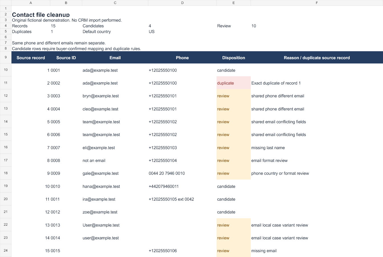This screenshot has height=257, width=383.
Task: Select the '+442079460011' phone cell
Action: (x=182, y=186)
